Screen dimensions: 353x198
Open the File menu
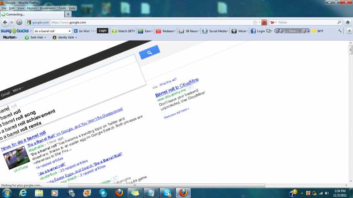(x=4, y=8)
